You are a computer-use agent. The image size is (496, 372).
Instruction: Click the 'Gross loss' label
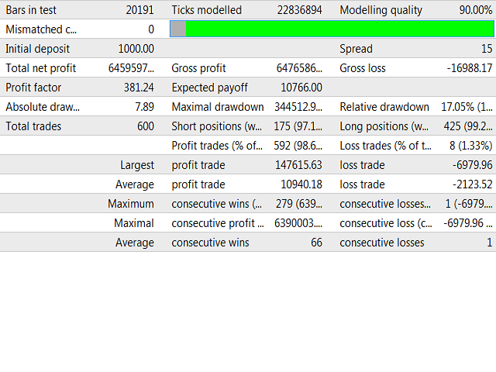tap(363, 68)
